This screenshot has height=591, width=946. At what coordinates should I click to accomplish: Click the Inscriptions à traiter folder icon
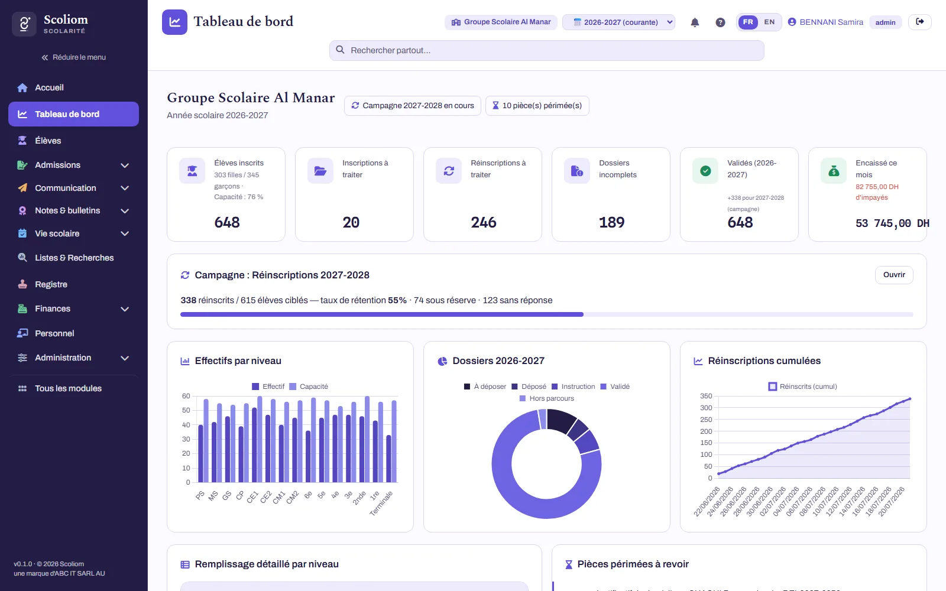320,171
